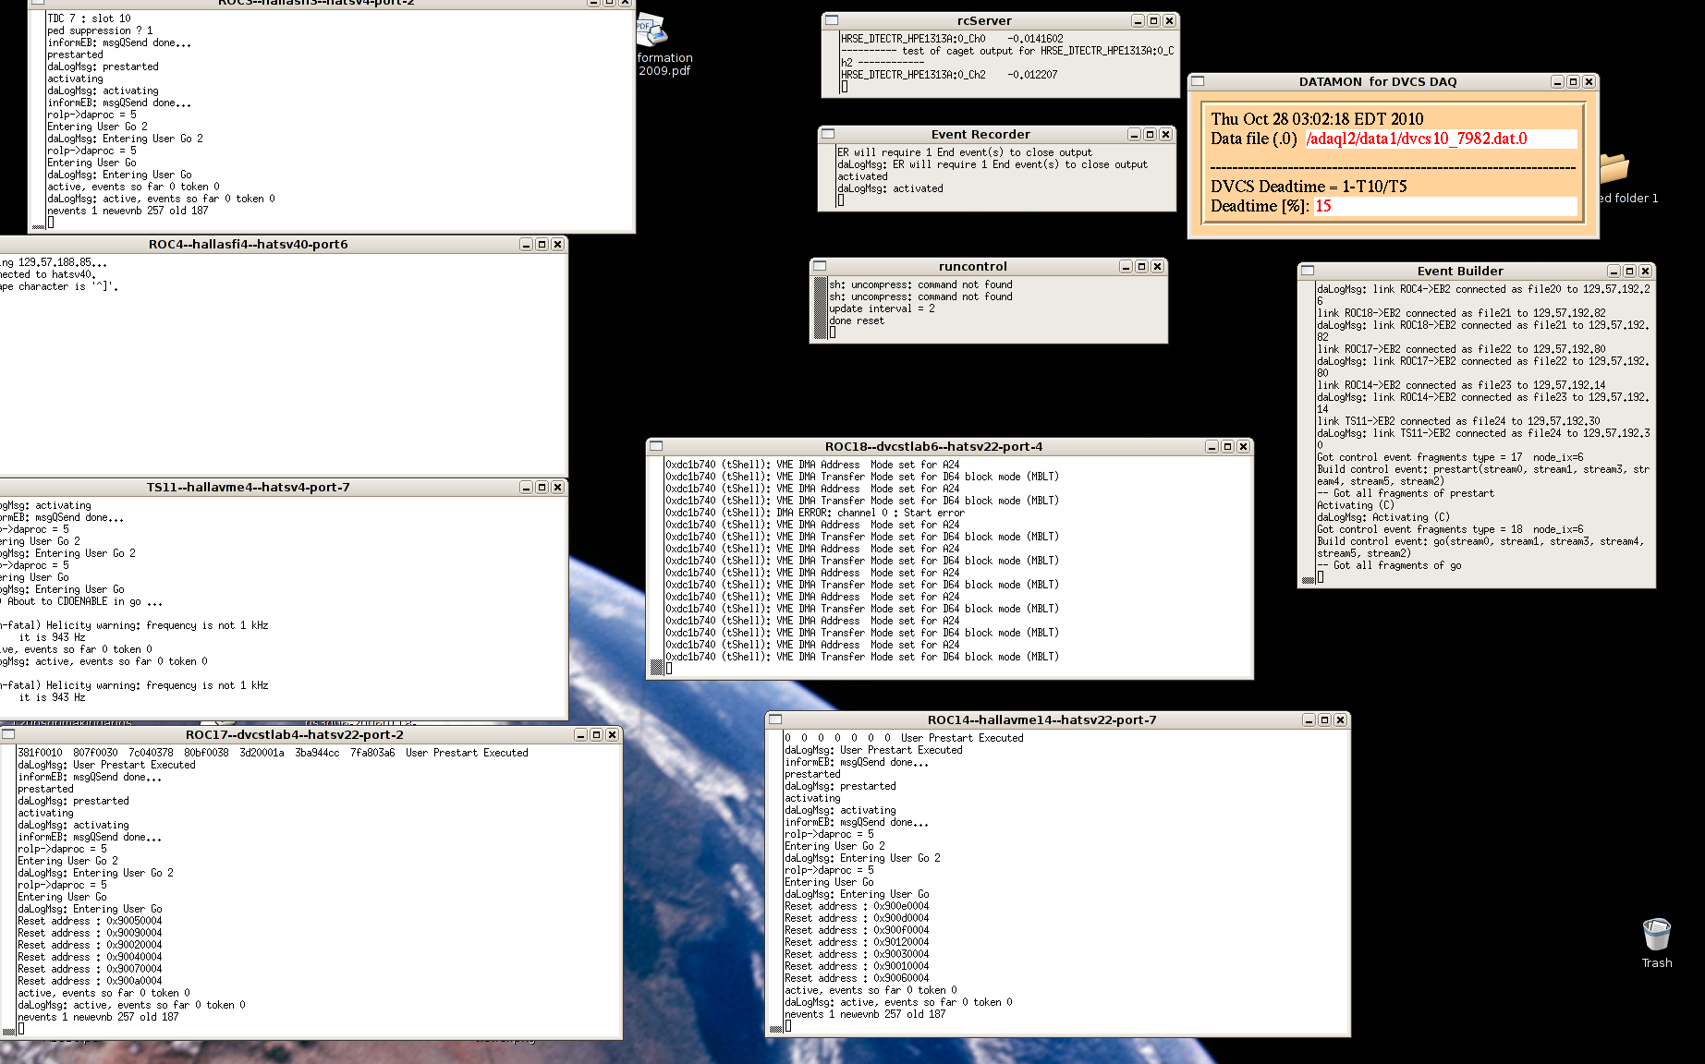Maximize the ROC14 hallavme14 window
1705x1064 pixels.
pos(1324,719)
